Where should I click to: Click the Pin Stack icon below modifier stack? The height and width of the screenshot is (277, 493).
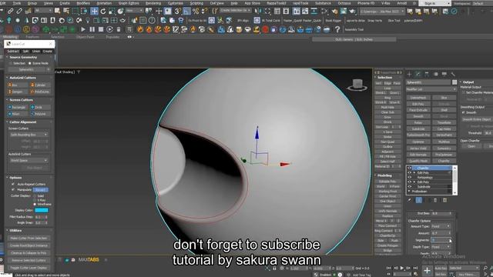[409, 200]
